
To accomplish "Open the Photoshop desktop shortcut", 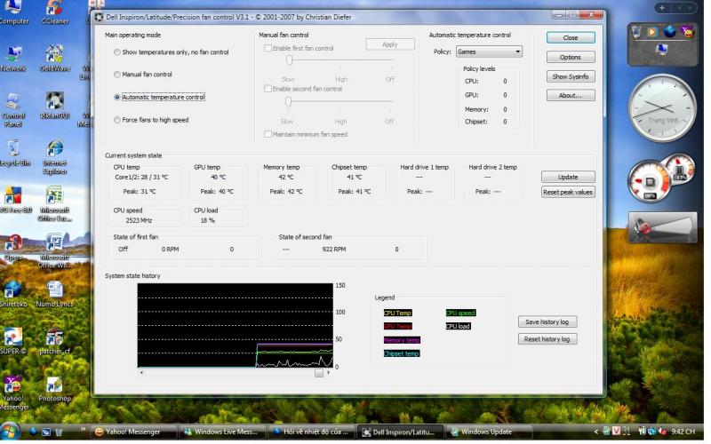I will (54, 385).
